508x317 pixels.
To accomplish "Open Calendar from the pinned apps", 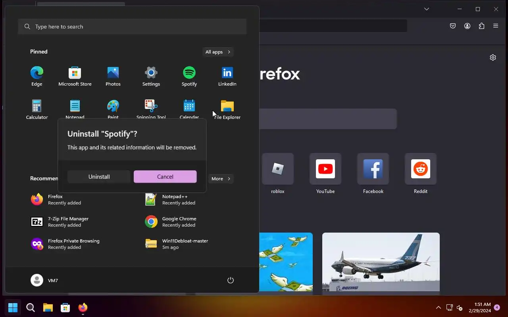I will tap(189, 109).
